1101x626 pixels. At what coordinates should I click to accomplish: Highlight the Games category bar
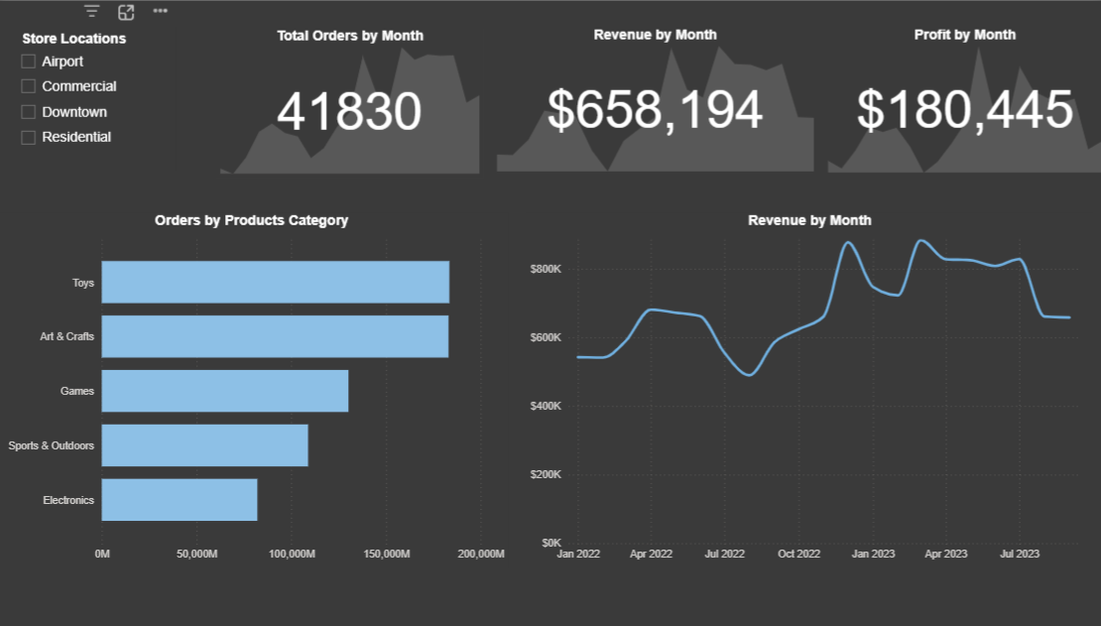pyautogui.click(x=224, y=391)
